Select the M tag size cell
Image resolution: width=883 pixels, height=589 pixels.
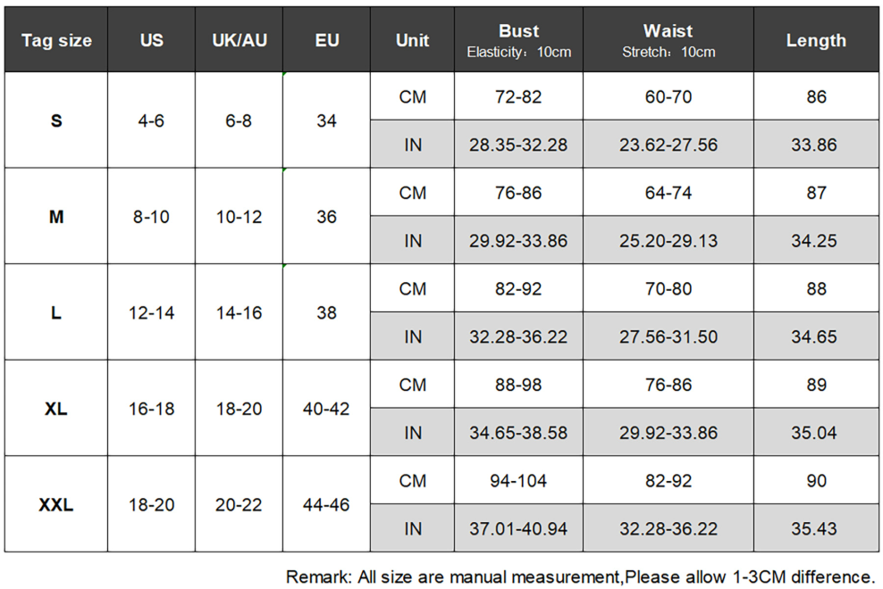(56, 217)
